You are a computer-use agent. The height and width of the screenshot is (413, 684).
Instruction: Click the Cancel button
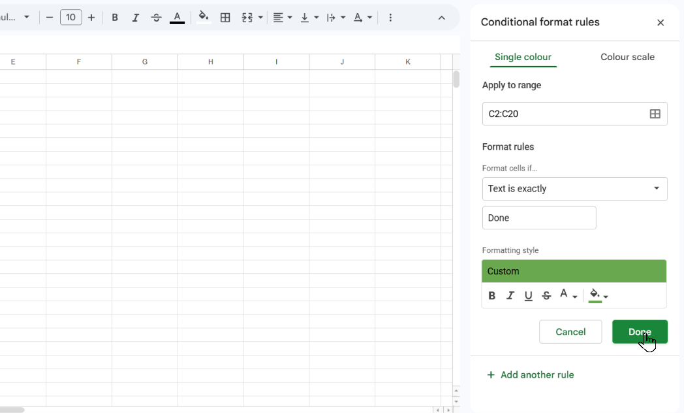(570, 332)
